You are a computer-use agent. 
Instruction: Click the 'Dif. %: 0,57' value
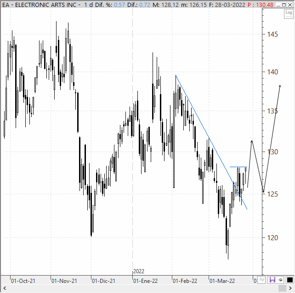[110, 5]
